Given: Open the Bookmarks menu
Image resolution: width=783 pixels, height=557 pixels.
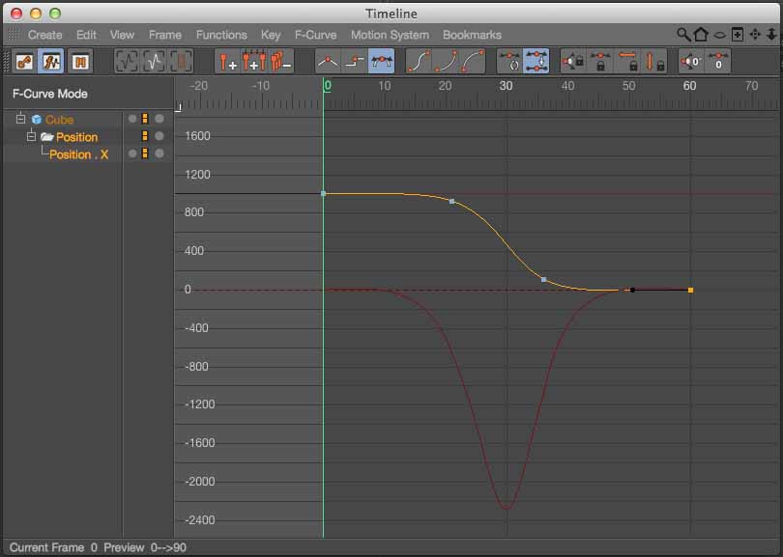Looking at the screenshot, I should (x=472, y=35).
